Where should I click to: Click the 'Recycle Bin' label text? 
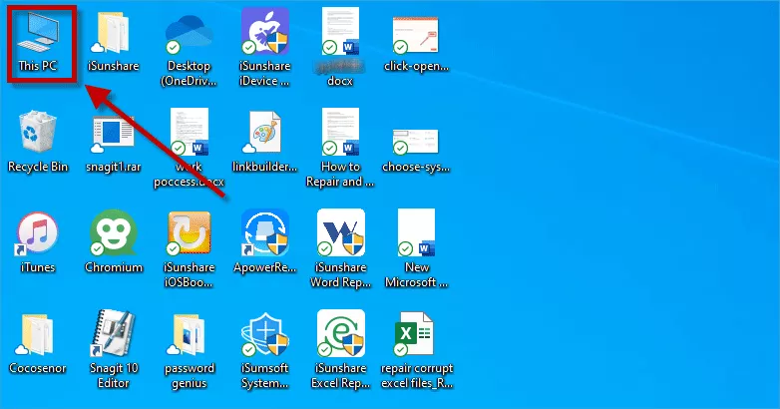pyautogui.click(x=38, y=167)
